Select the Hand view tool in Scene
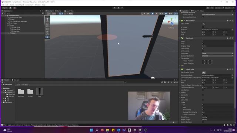 (47, 18)
